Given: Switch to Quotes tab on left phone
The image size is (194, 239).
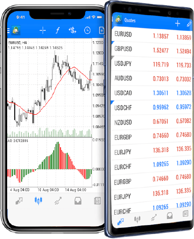Looking at the screenshot, I should (x=19, y=201).
